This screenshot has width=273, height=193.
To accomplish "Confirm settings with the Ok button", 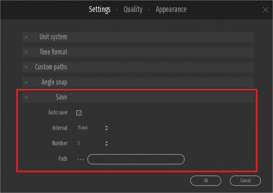I will pos(206,180).
